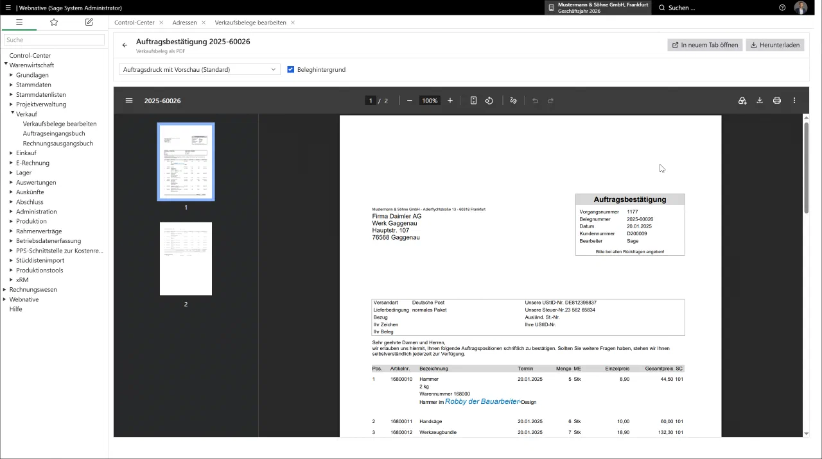Open Hilfe in the sidebar
Image resolution: width=822 pixels, height=459 pixels.
tap(15, 309)
